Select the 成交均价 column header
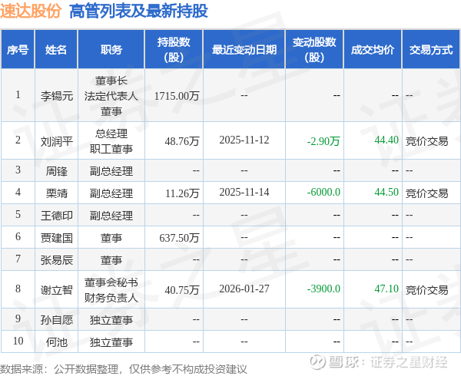 (373, 50)
